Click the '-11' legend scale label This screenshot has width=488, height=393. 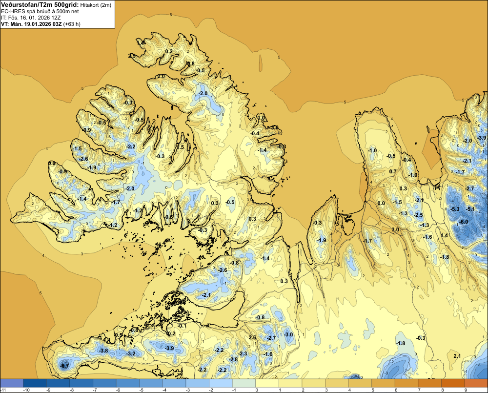[x=3, y=390]
